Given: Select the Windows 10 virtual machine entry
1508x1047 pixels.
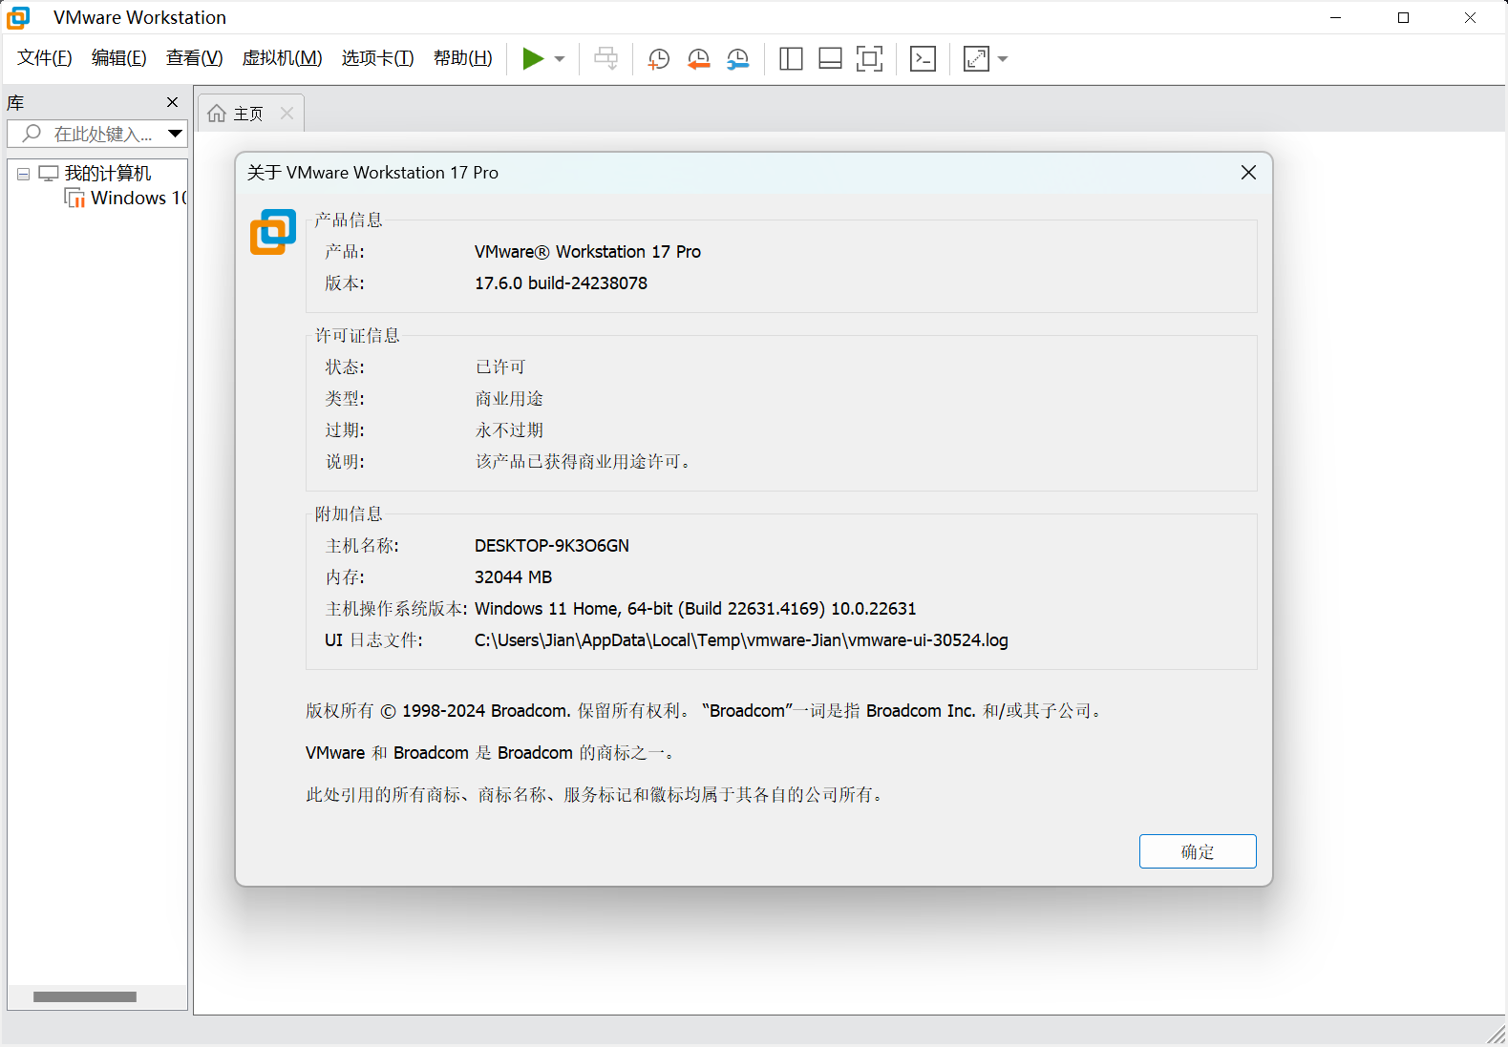Looking at the screenshot, I should pos(126,199).
